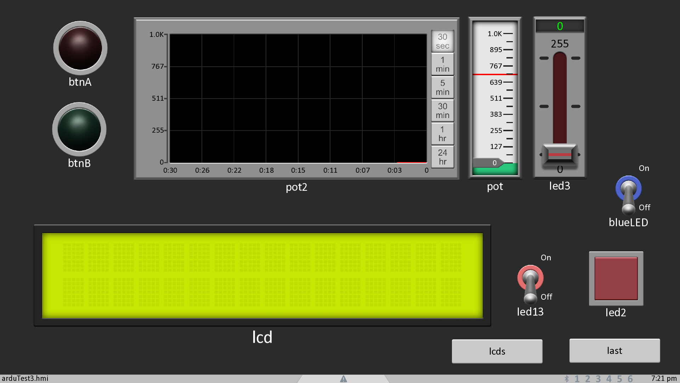Viewport: 680px width, 383px height.
Task: Click the green led3 value field
Action: click(x=560, y=26)
